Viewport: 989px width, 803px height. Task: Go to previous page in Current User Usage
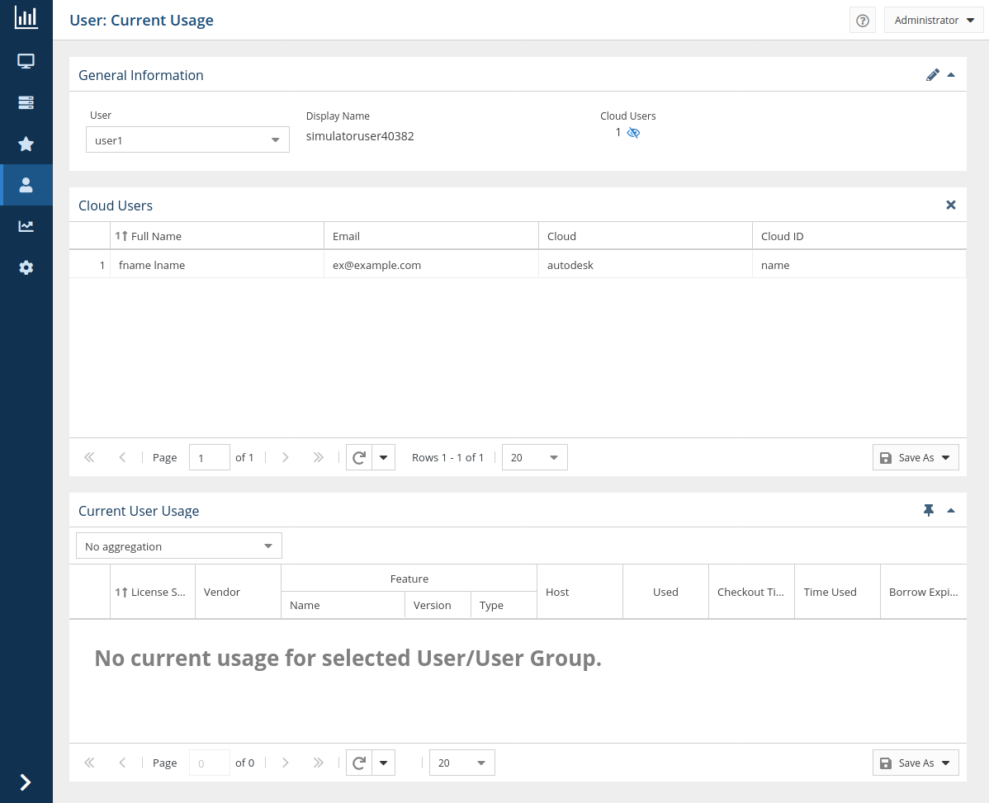coord(122,763)
